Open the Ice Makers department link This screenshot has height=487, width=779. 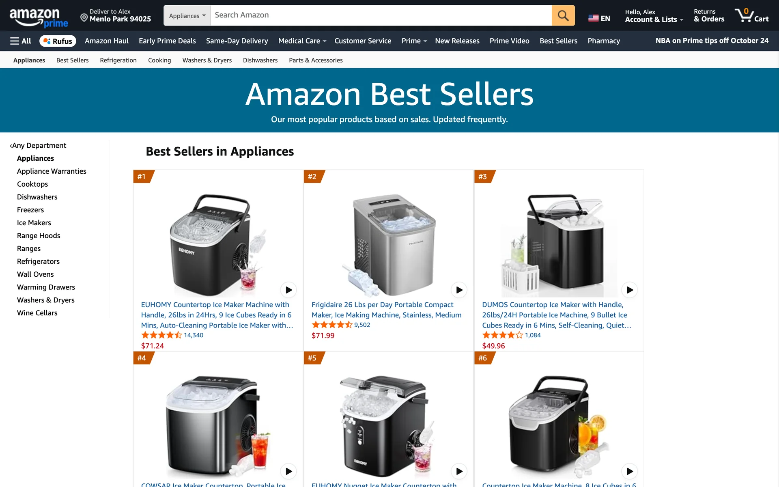click(34, 223)
